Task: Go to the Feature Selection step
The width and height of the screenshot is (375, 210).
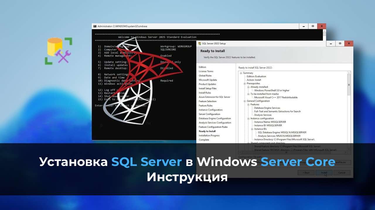Action: coord(207,101)
